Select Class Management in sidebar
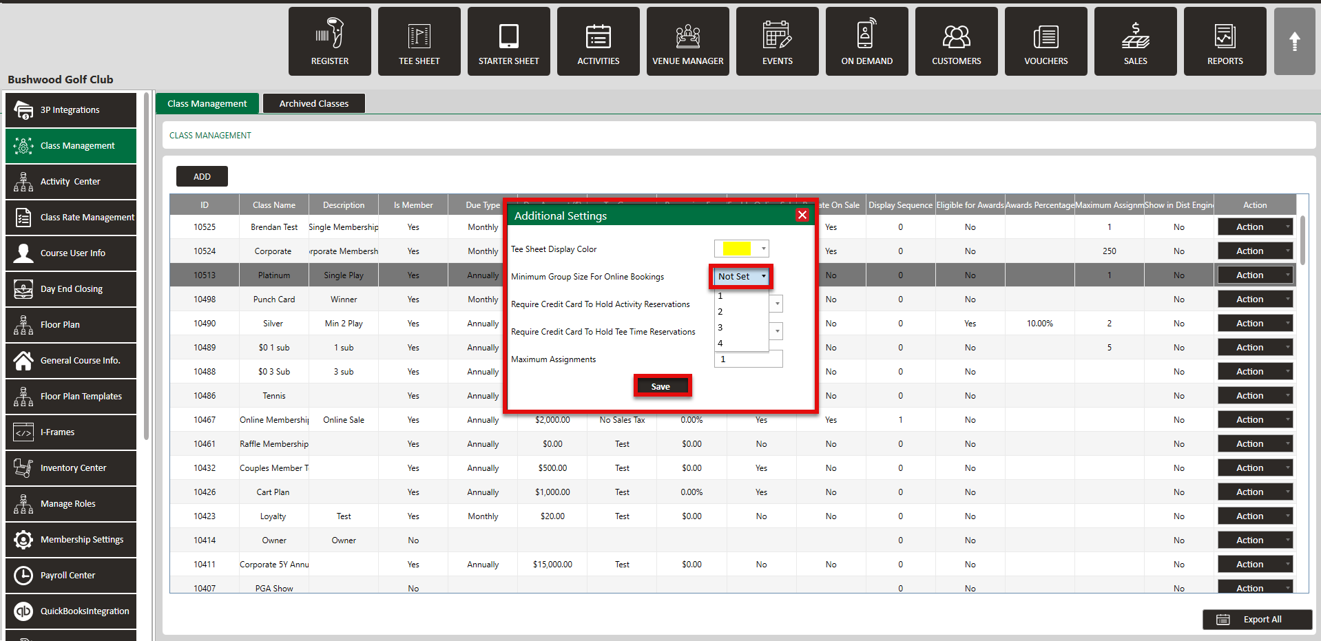 click(x=71, y=146)
